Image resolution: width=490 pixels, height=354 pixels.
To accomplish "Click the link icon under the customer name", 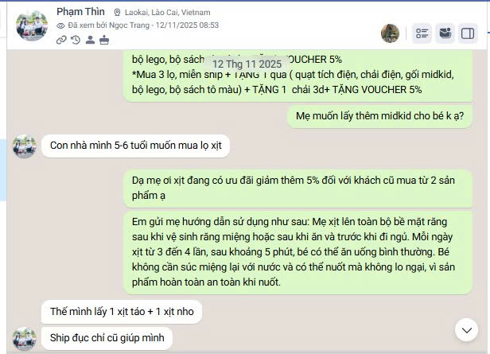I will (x=61, y=40).
